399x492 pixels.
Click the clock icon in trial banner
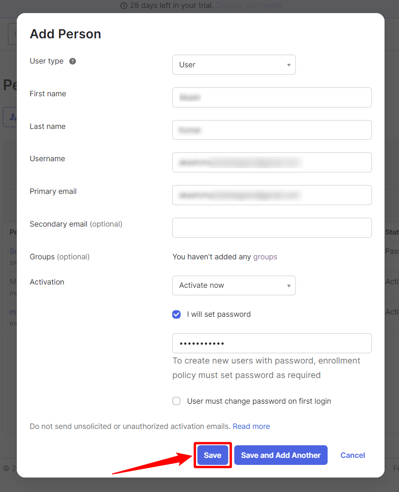pos(124,6)
